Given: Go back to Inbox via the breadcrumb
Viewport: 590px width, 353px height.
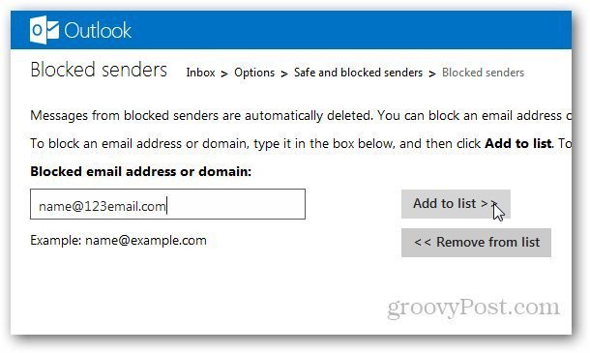Looking at the screenshot, I should point(200,73).
